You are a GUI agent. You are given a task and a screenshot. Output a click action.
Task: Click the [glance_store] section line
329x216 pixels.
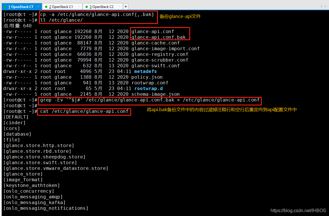23,174
